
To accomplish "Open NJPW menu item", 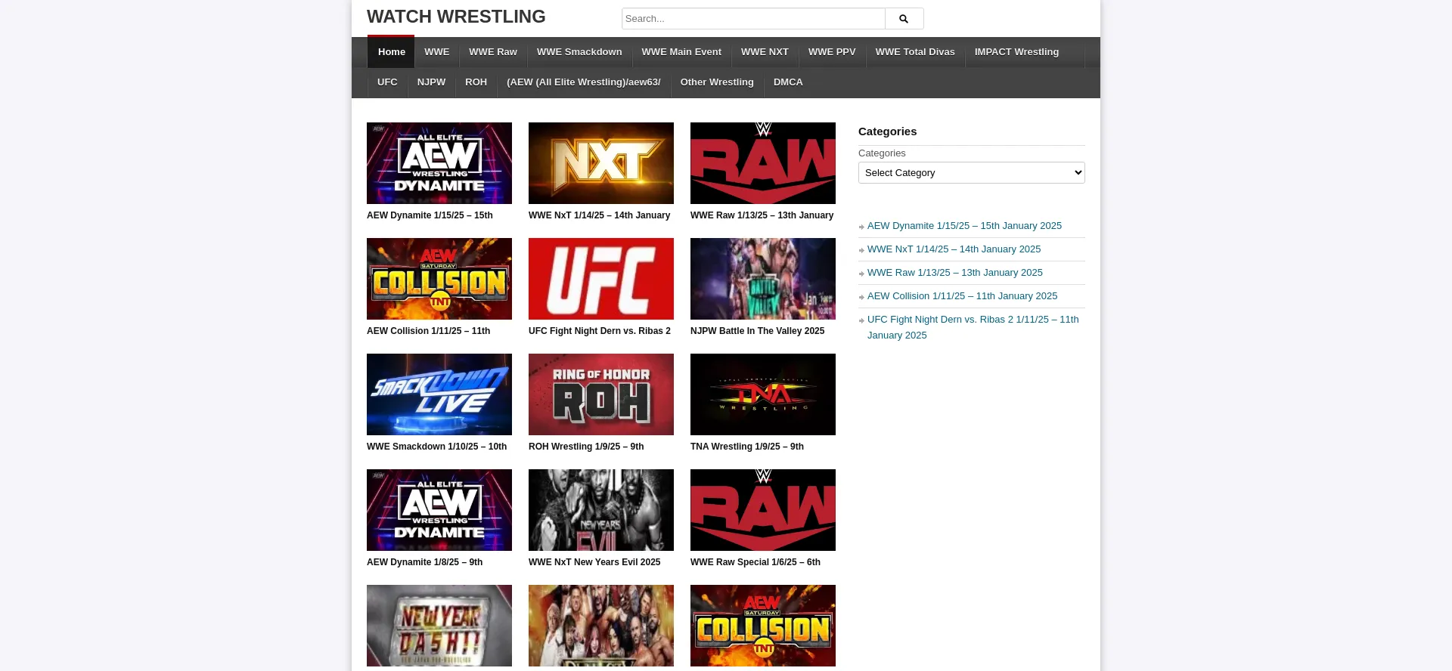I will tap(431, 82).
